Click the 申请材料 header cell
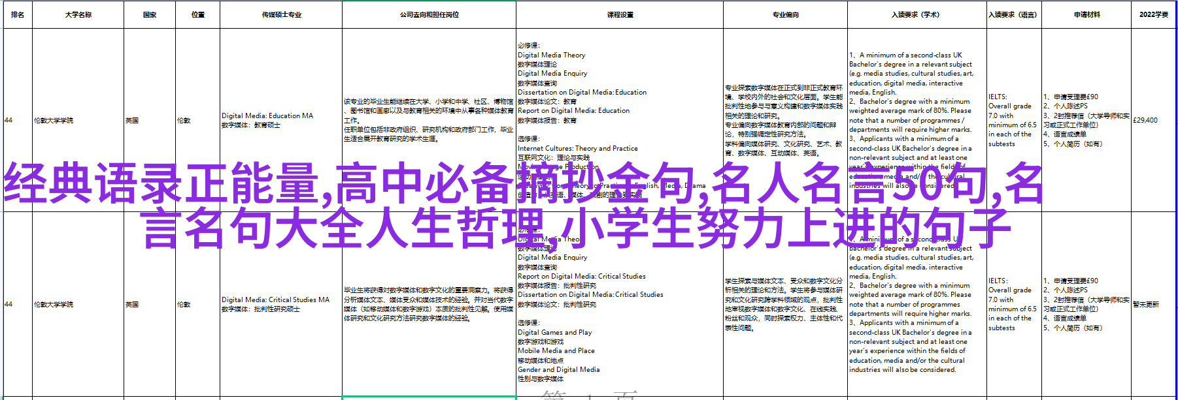 point(1086,14)
